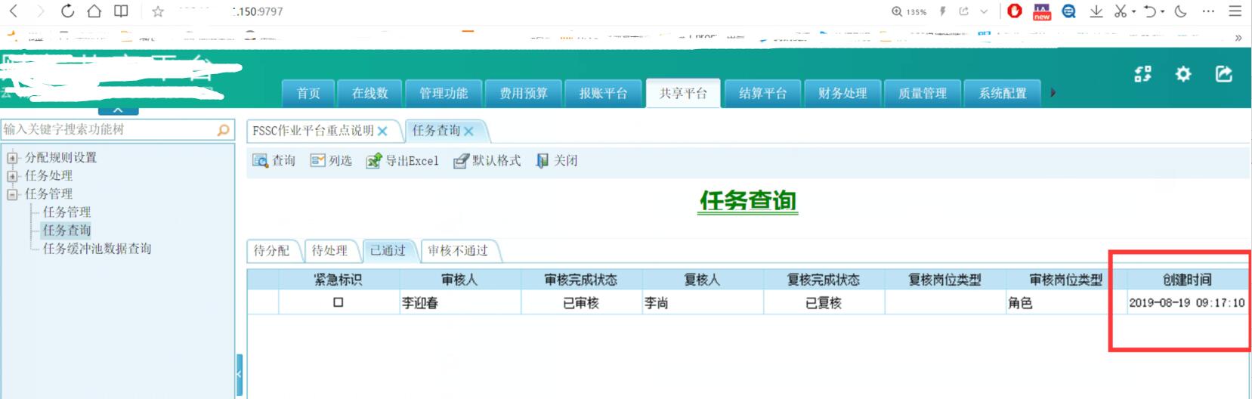
Task: Toggle fullscreen icon in green header
Action: (1142, 74)
